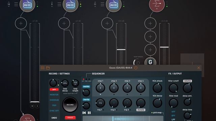
Task: Add an effect on channel 9's plus slot
Action: (x=64, y=24)
